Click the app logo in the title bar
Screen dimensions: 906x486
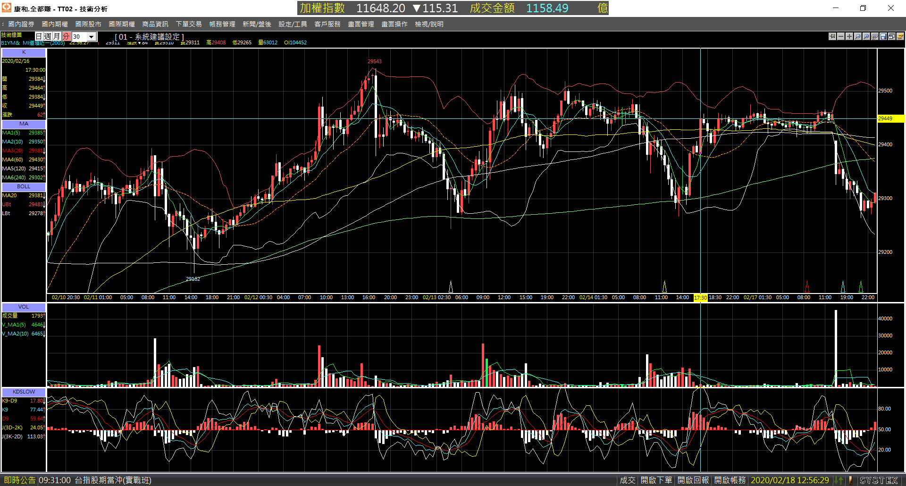(6, 8)
